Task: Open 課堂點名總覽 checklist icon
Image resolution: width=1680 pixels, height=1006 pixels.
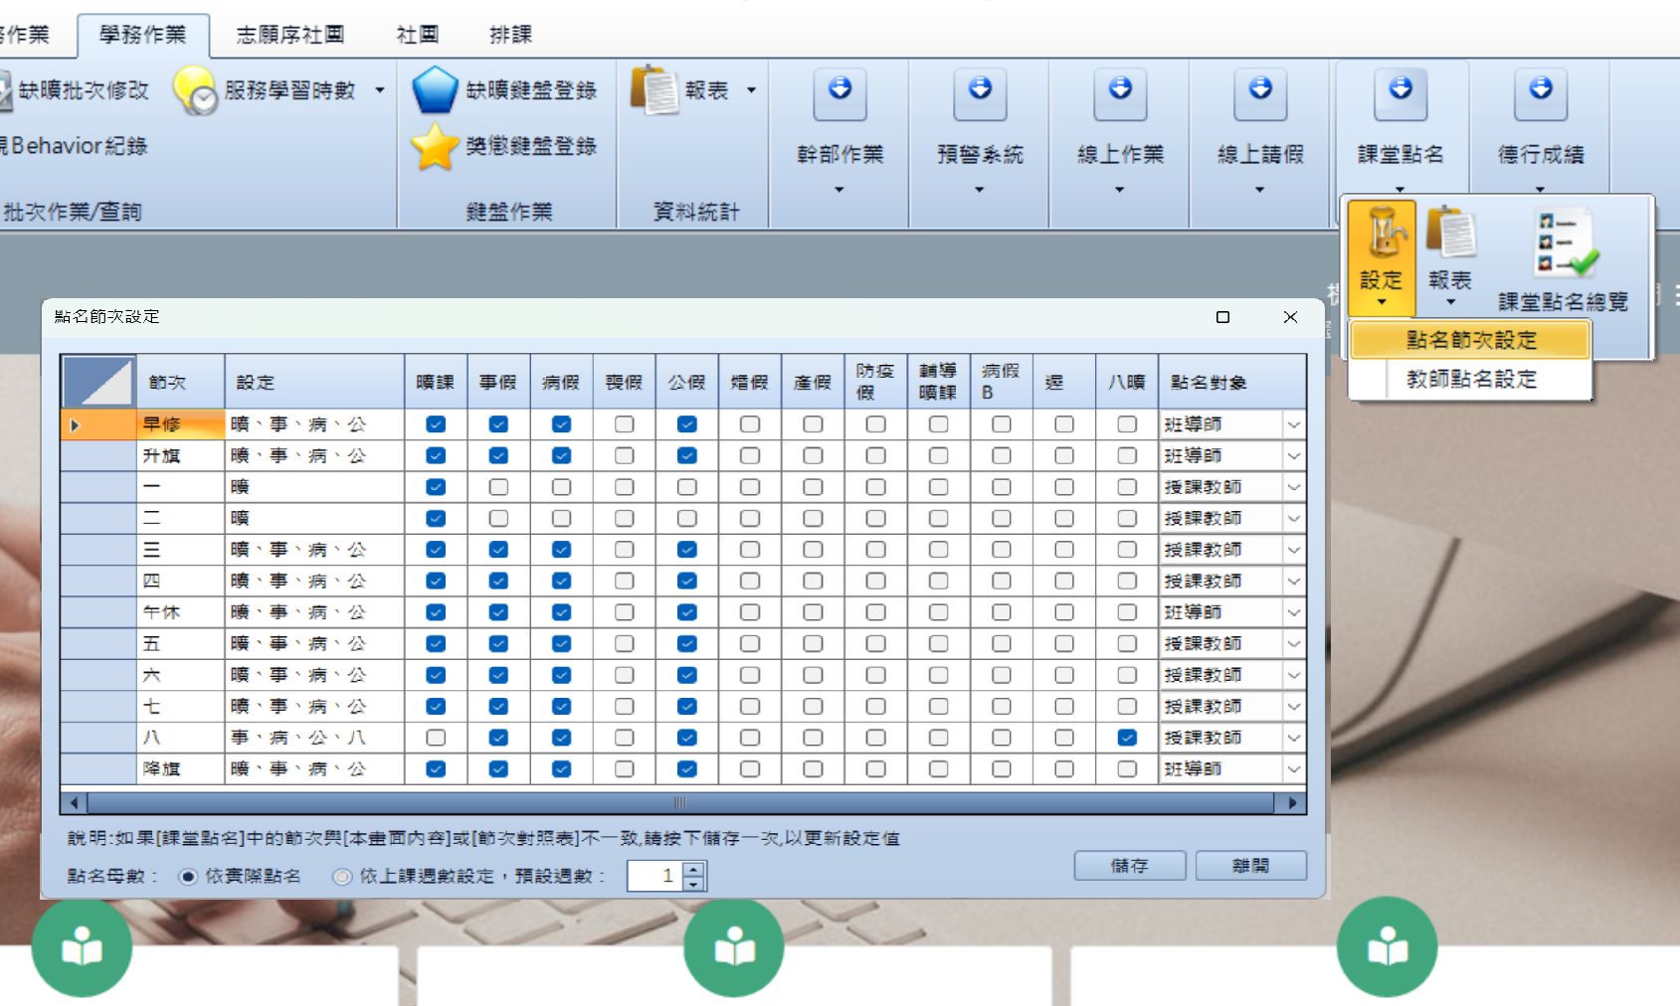Action: click(1564, 243)
